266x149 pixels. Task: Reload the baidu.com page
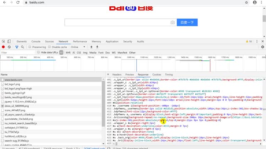coord(18,2)
